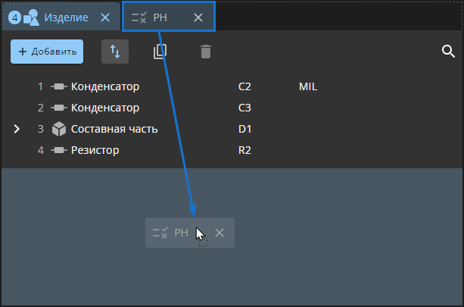Close the РН tab at top

(198, 17)
